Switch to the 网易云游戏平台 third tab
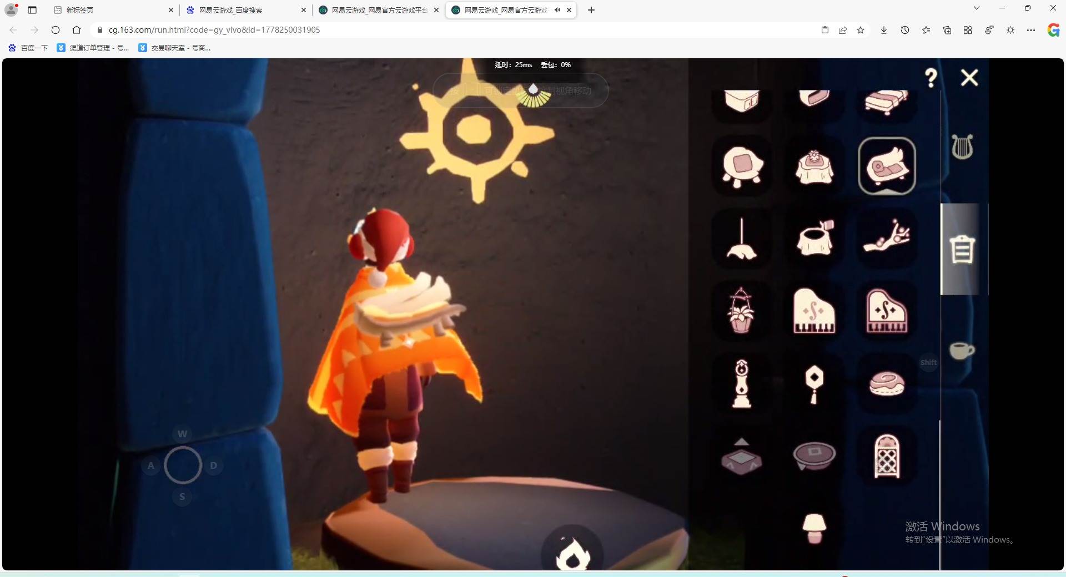This screenshot has height=577, width=1066. [379, 10]
